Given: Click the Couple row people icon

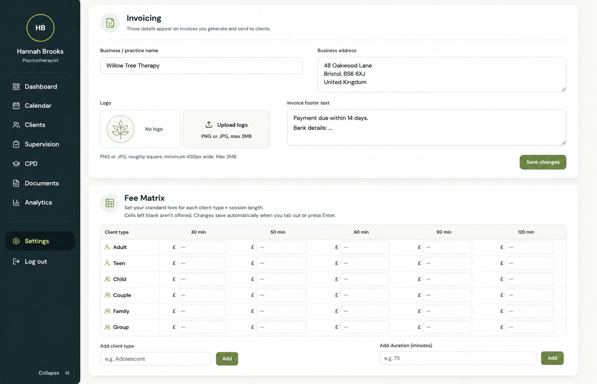Looking at the screenshot, I should (x=107, y=295).
